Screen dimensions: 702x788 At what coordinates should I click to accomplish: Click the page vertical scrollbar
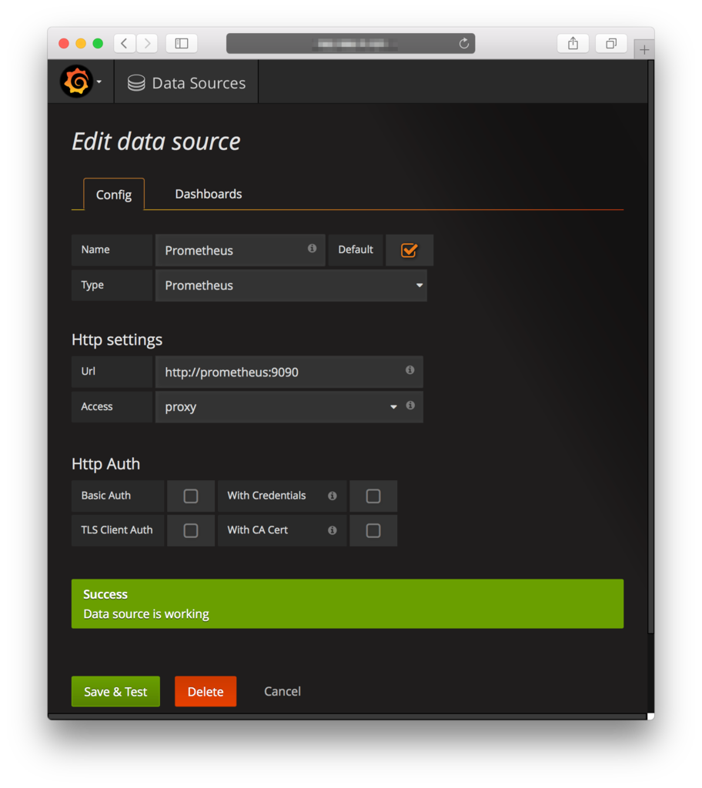650,347
